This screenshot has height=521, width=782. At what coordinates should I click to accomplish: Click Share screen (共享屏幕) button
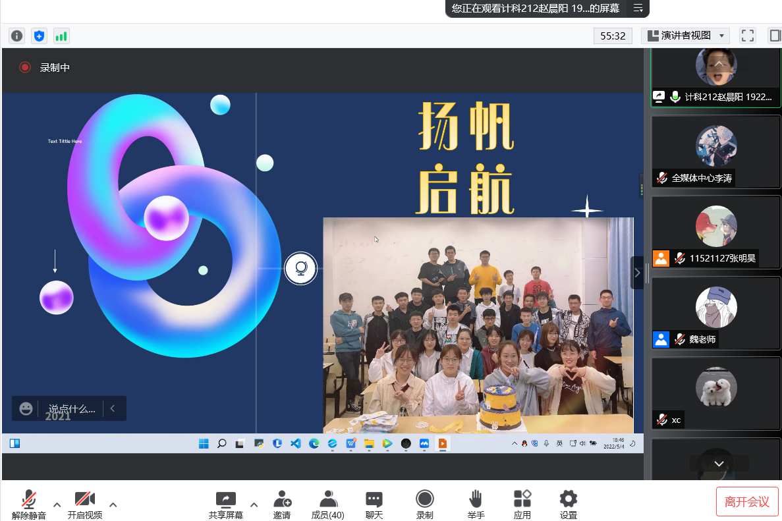(x=226, y=505)
